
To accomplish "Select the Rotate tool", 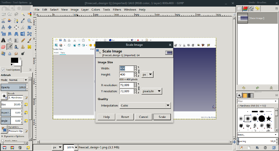I will (x=29, y=28).
